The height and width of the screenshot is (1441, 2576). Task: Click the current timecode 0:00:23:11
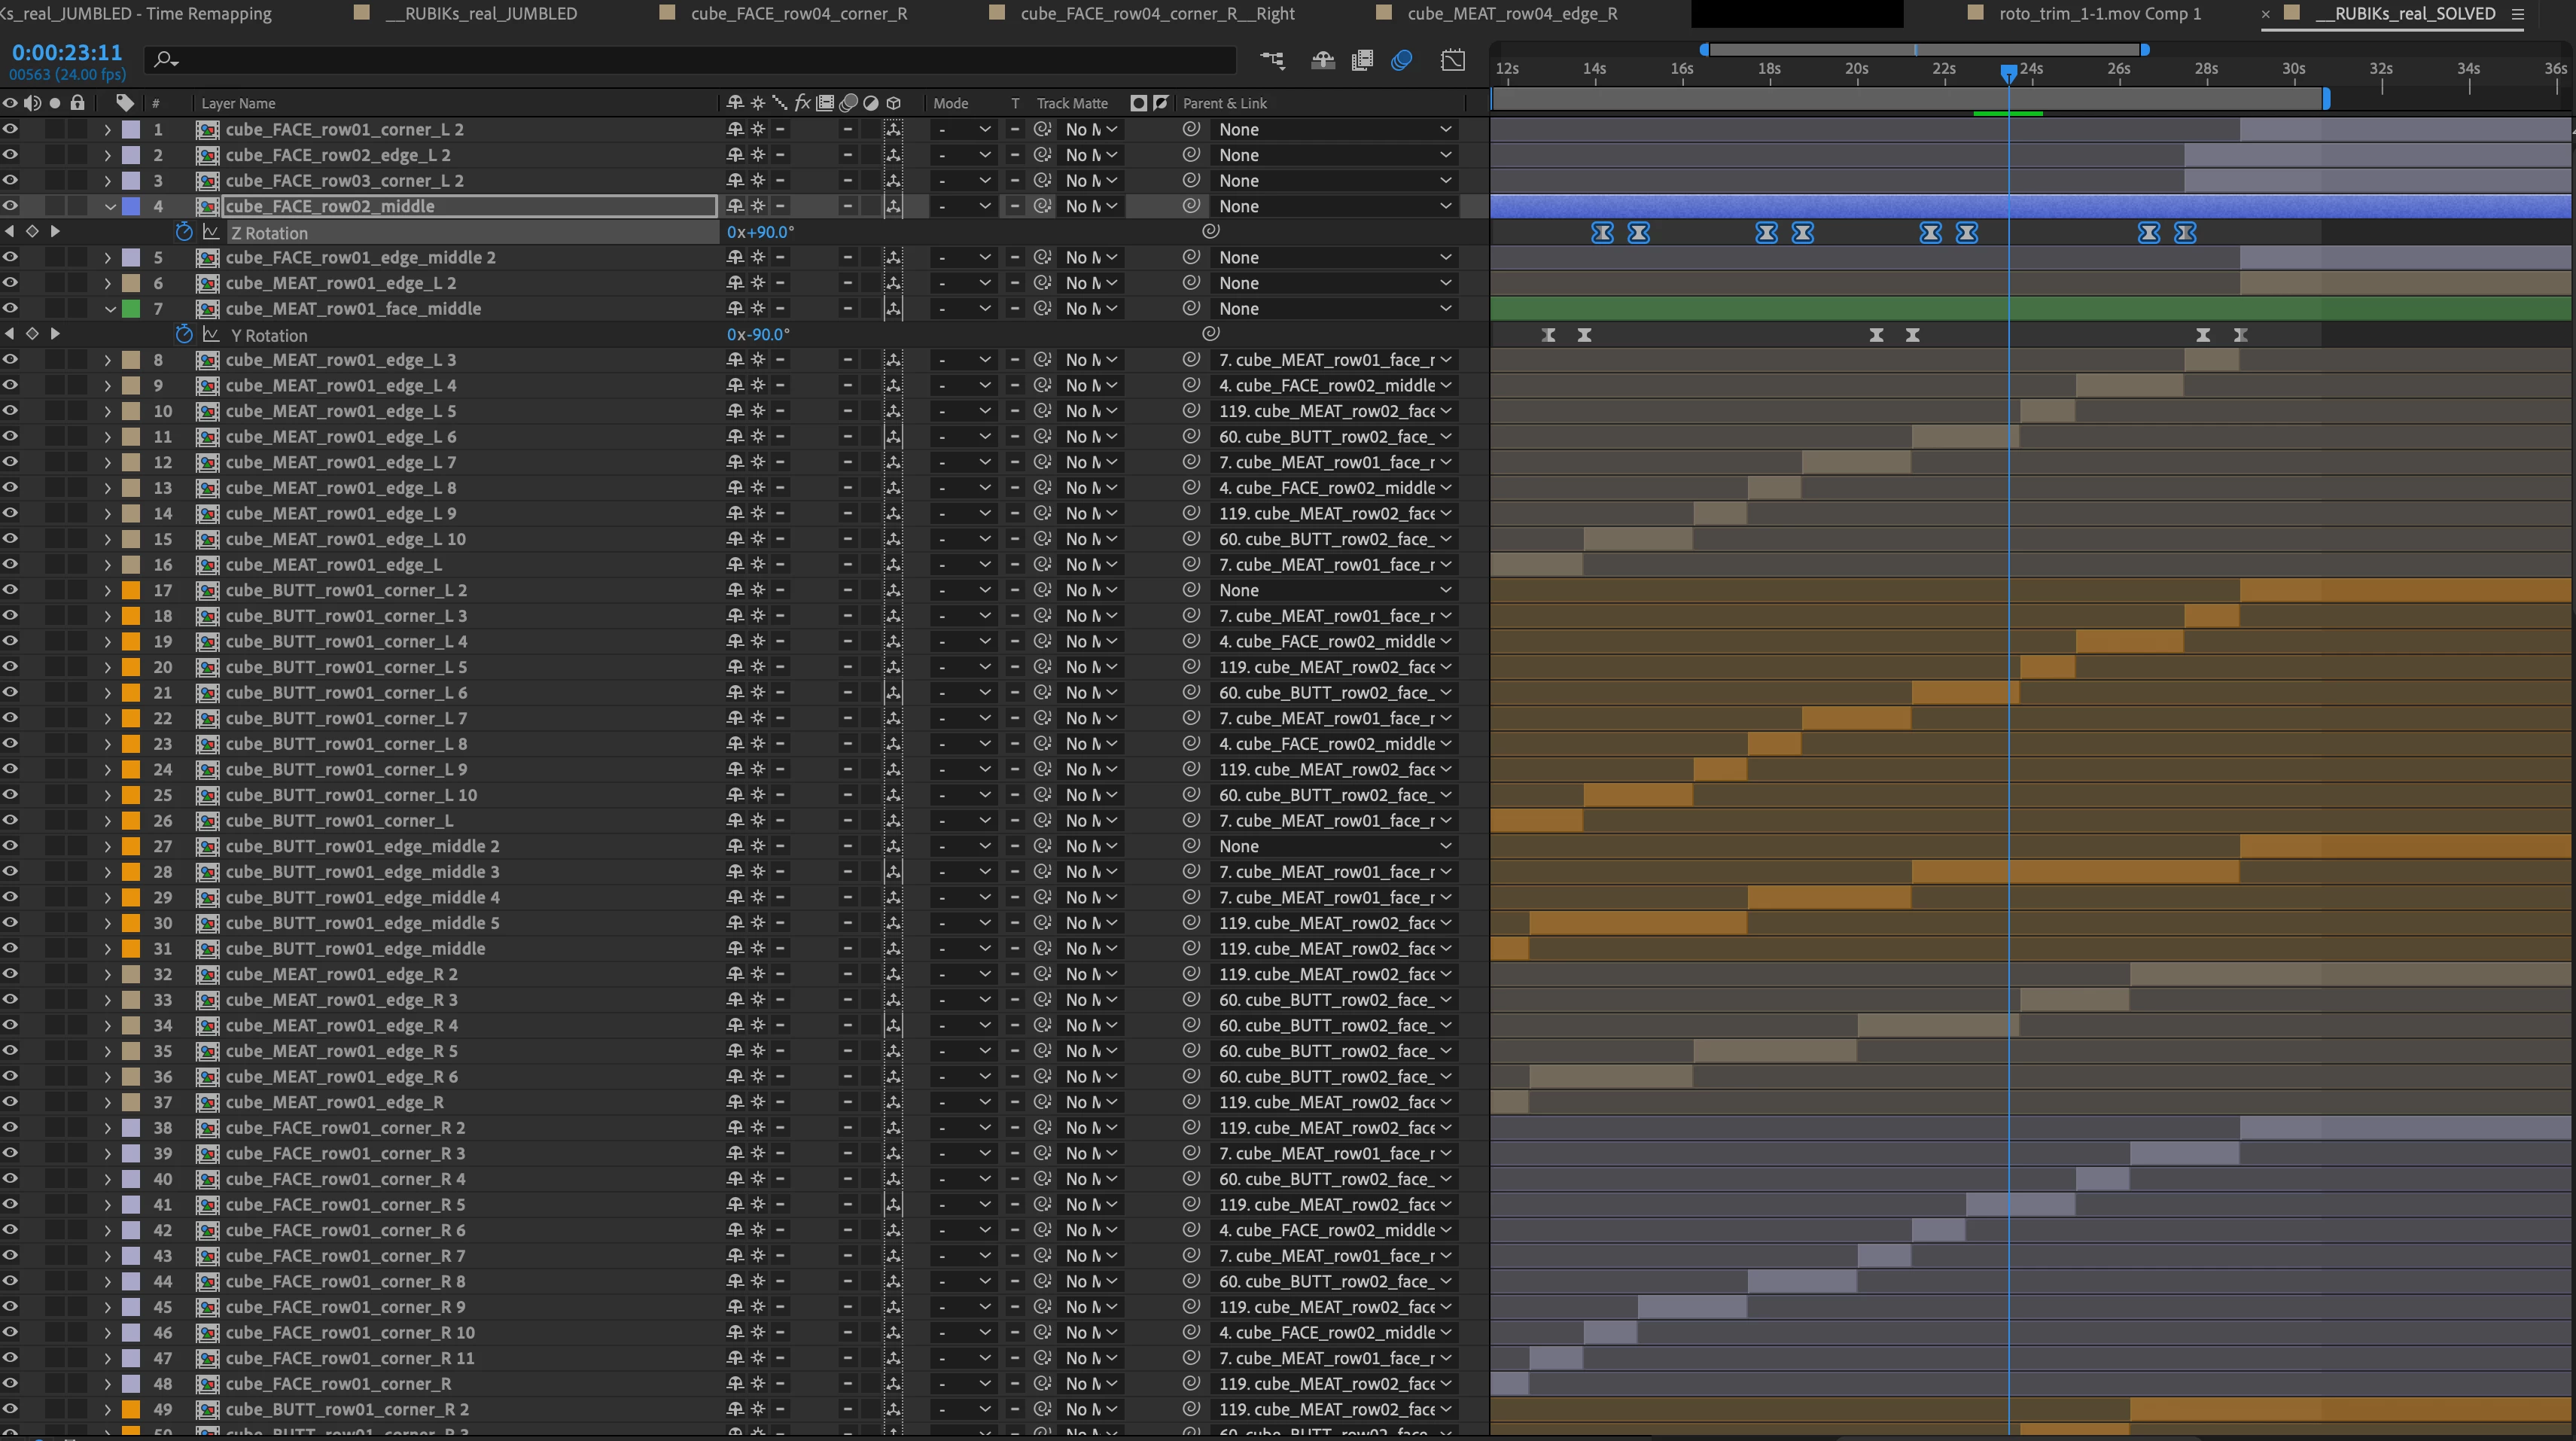coord(67,53)
